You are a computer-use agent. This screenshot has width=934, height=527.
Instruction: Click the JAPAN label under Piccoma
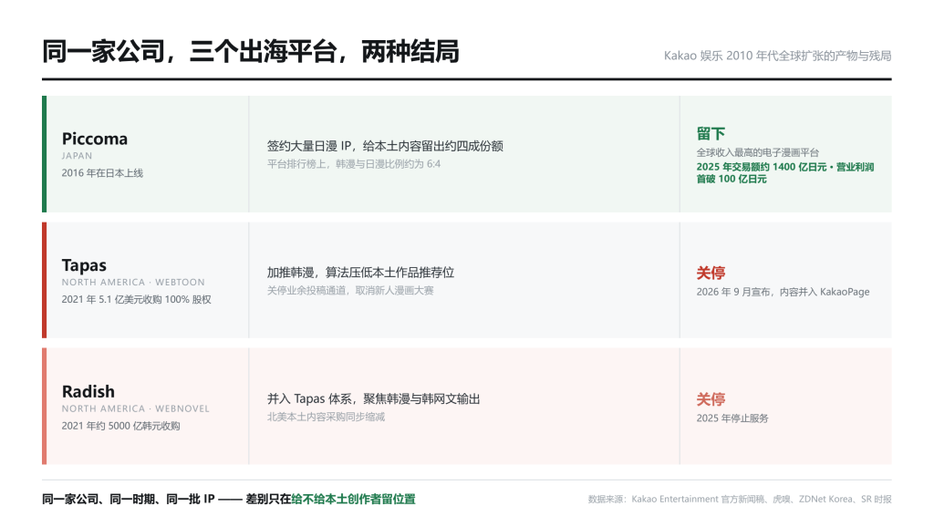[77, 156]
